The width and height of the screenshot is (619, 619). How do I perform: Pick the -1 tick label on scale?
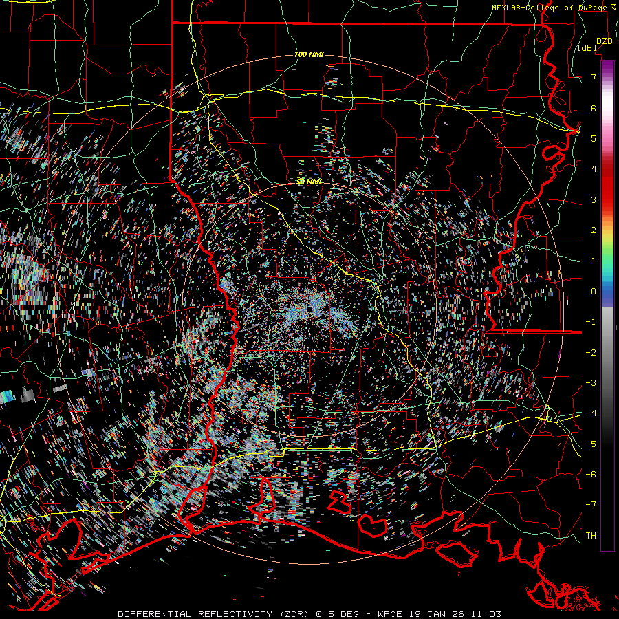(591, 322)
